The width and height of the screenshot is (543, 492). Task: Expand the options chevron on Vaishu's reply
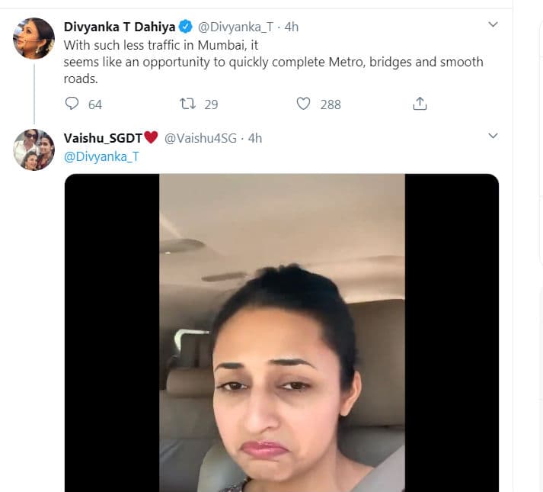click(493, 136)
